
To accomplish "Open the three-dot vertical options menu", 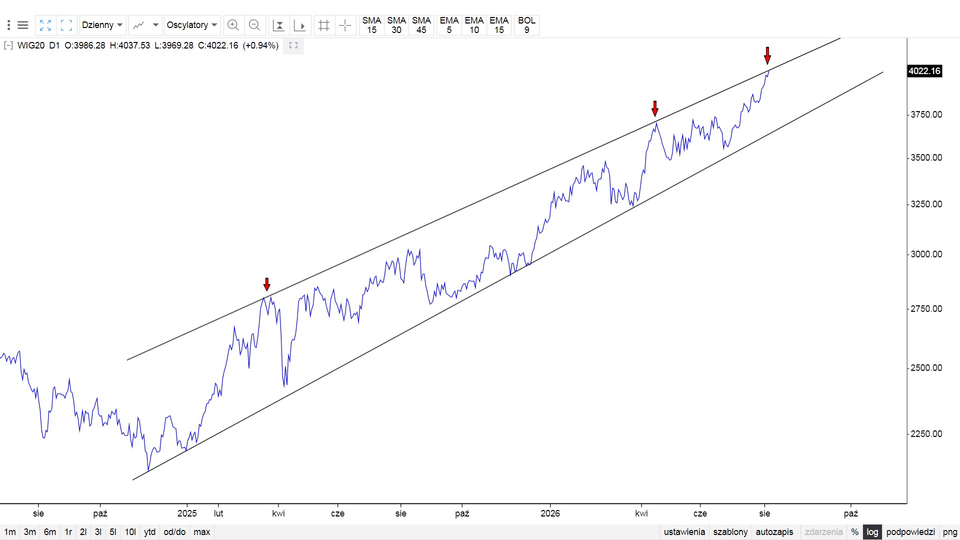I will [x=8, y=25].
